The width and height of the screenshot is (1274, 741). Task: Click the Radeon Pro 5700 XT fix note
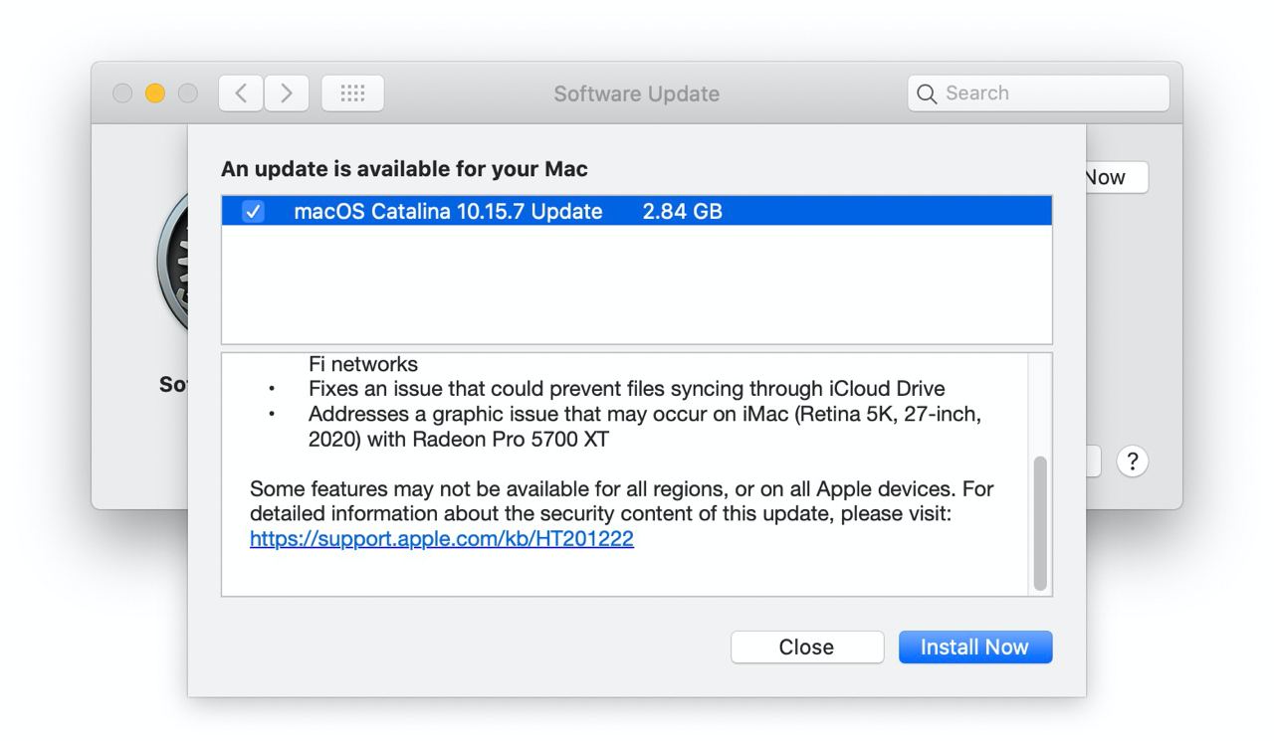point(644,427)
